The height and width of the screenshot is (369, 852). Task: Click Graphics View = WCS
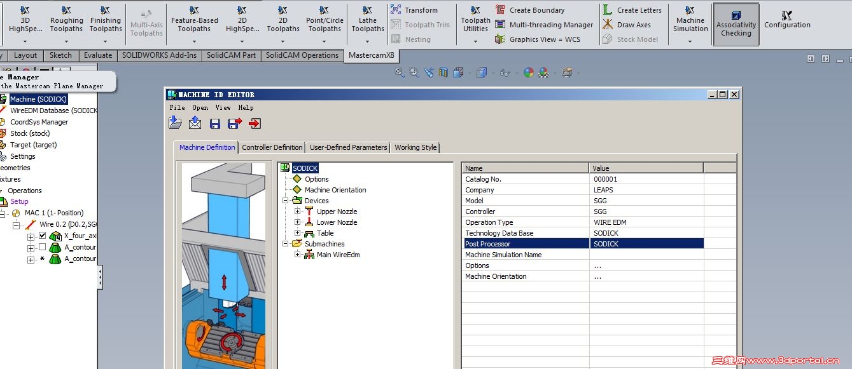[538, 39]
